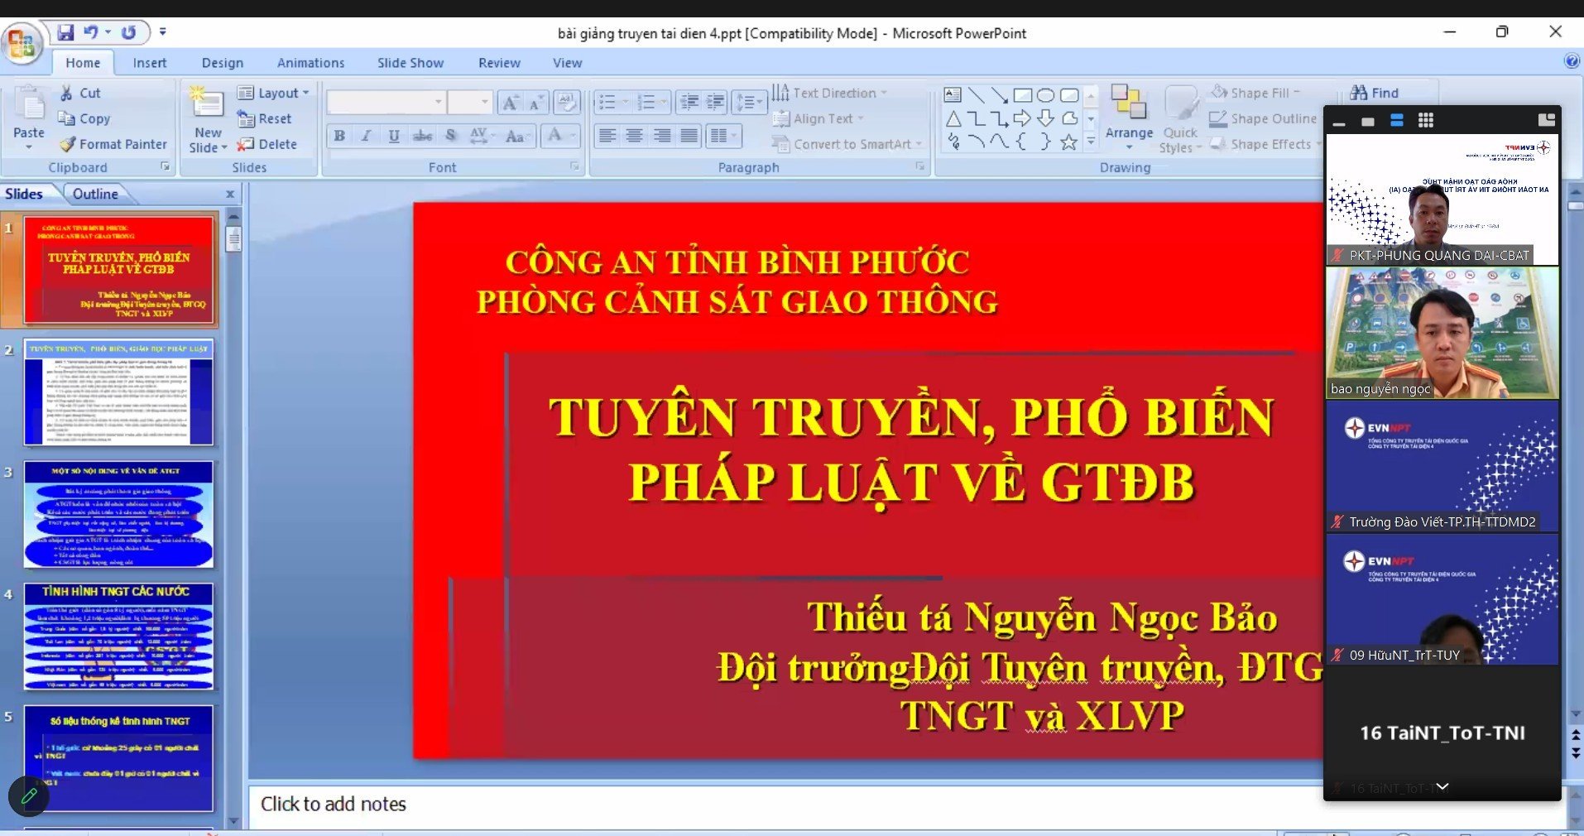Open the Layout dropdown menu
Screen dimensions: 1584x836
273,93
